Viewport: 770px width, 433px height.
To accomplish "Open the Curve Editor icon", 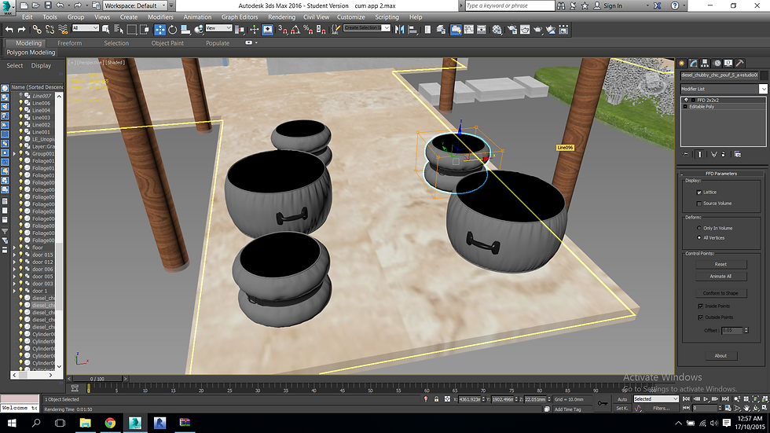I will tap(468, 30).
